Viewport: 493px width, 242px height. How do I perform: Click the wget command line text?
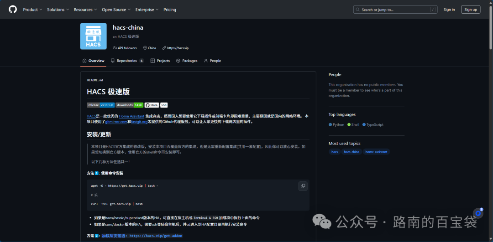pyautogui.click(x=124, y=186)
